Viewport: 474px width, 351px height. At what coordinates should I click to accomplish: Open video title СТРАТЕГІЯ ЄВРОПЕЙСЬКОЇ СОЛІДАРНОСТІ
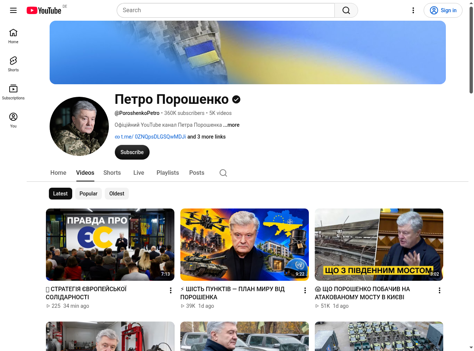(x=86, y=293)
